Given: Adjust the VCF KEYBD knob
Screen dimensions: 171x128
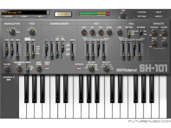Looking at the screenshot, I should (x=109, y=32).
